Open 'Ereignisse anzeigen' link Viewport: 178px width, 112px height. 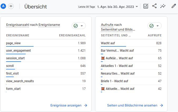(66, 105)
